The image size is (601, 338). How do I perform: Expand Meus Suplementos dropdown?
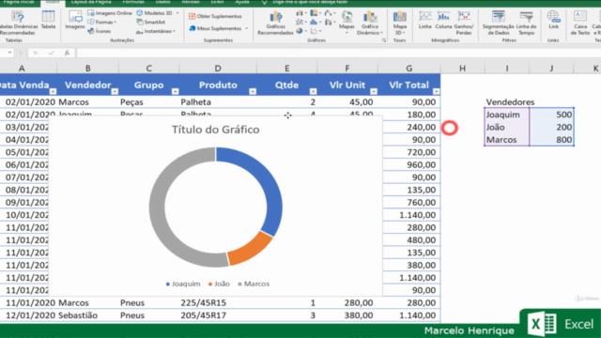tap(246, 28)
